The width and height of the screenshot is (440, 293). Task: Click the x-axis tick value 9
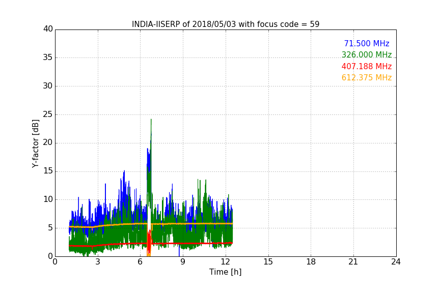183,262
